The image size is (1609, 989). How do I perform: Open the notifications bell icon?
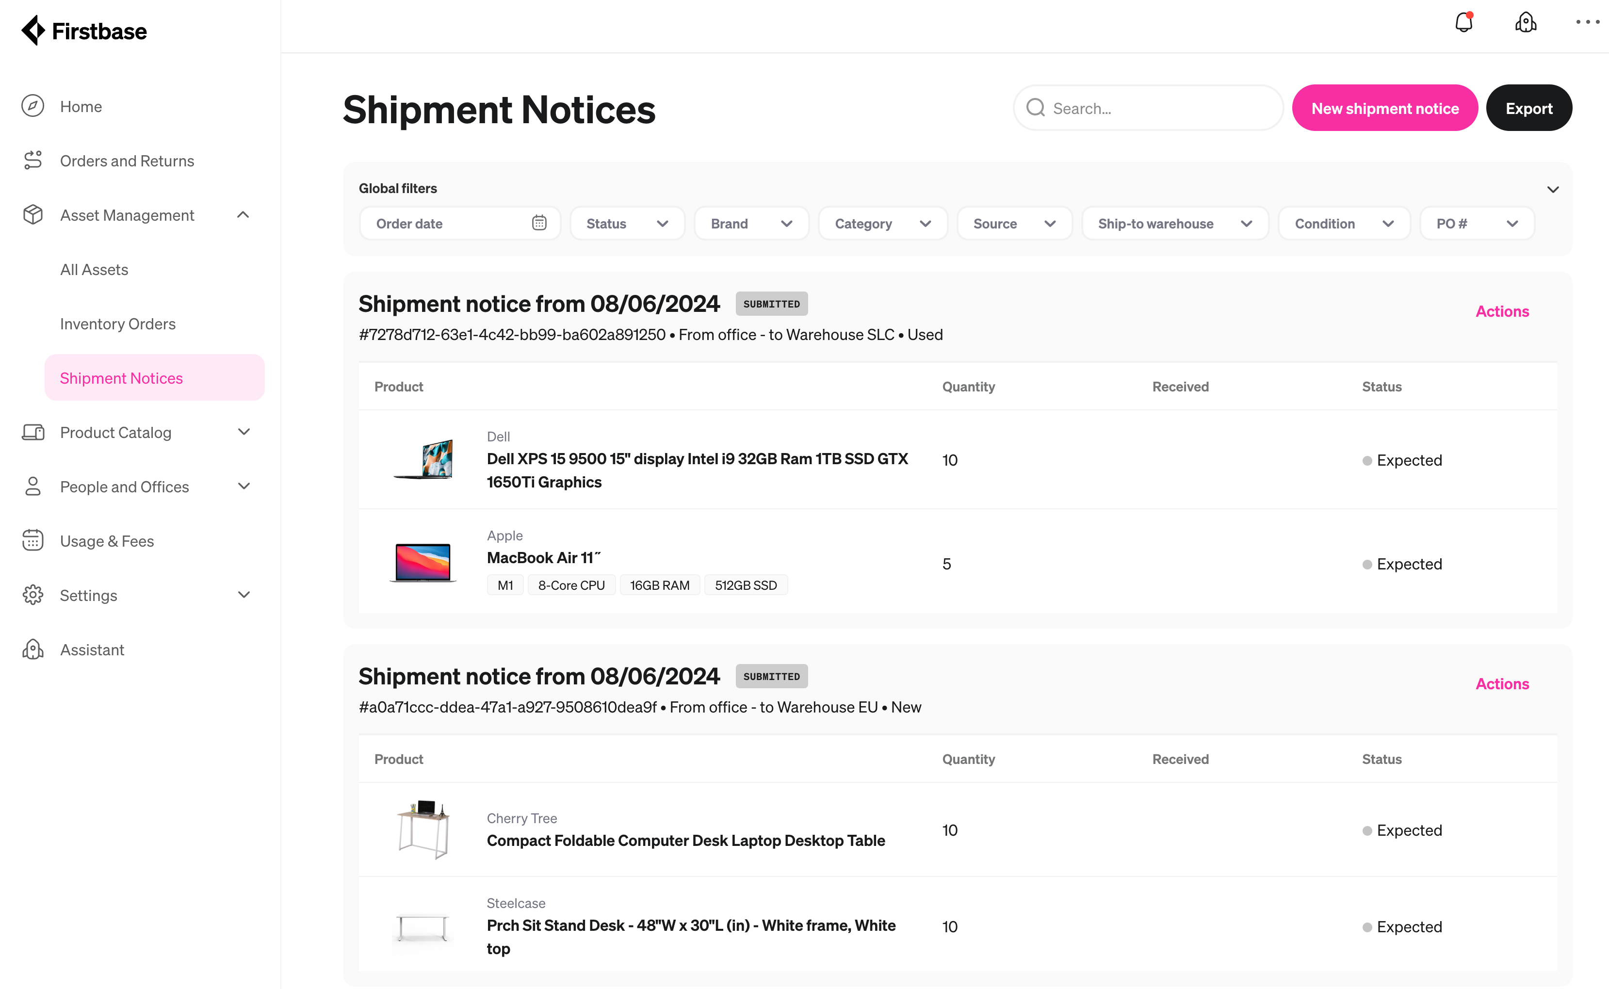(1464, 22)
